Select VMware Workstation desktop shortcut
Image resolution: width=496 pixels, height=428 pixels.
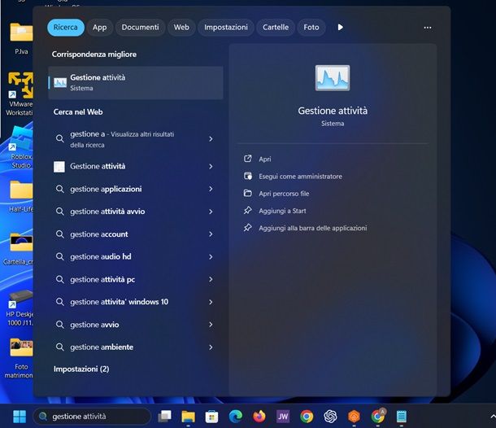click(x=20, y=94)
